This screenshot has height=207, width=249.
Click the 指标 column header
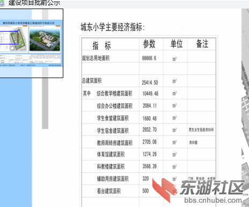101,45
